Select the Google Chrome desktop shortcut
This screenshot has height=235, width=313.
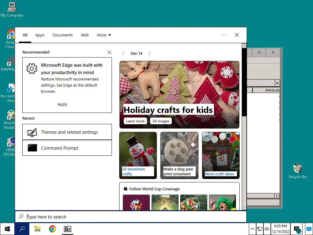(x=10, y=39)
